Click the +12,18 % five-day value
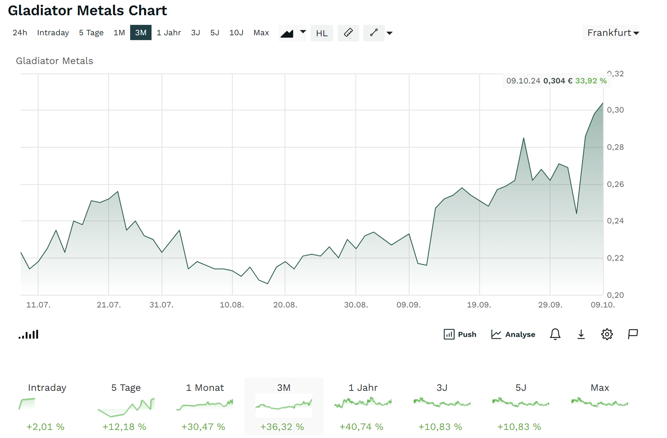Screen dimensions: 667x438 point(124,427)
